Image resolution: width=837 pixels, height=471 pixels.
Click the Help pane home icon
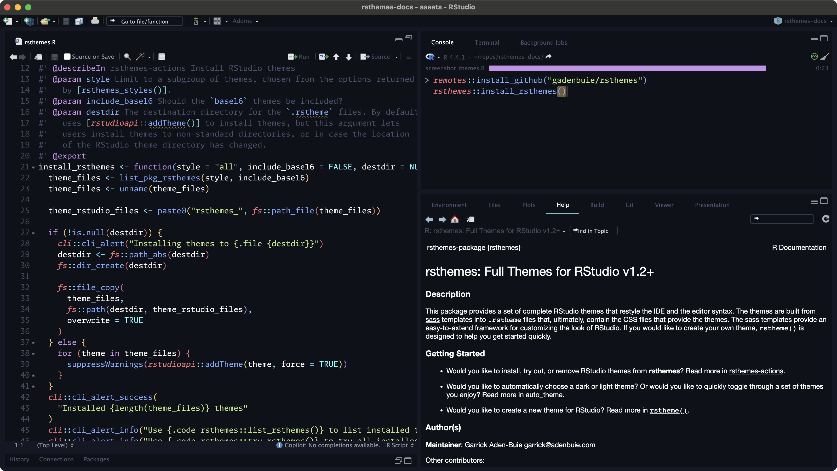pyautogui.click(x=455, y=220)
